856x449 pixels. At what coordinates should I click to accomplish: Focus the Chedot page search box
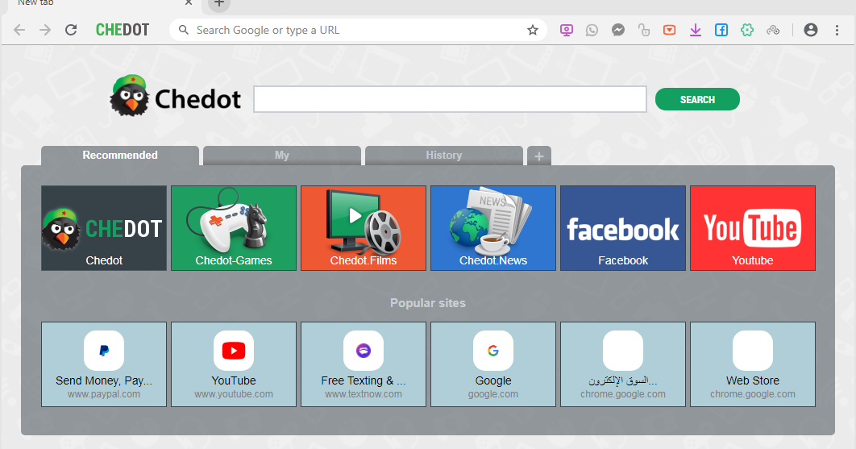tap(450, 99)
